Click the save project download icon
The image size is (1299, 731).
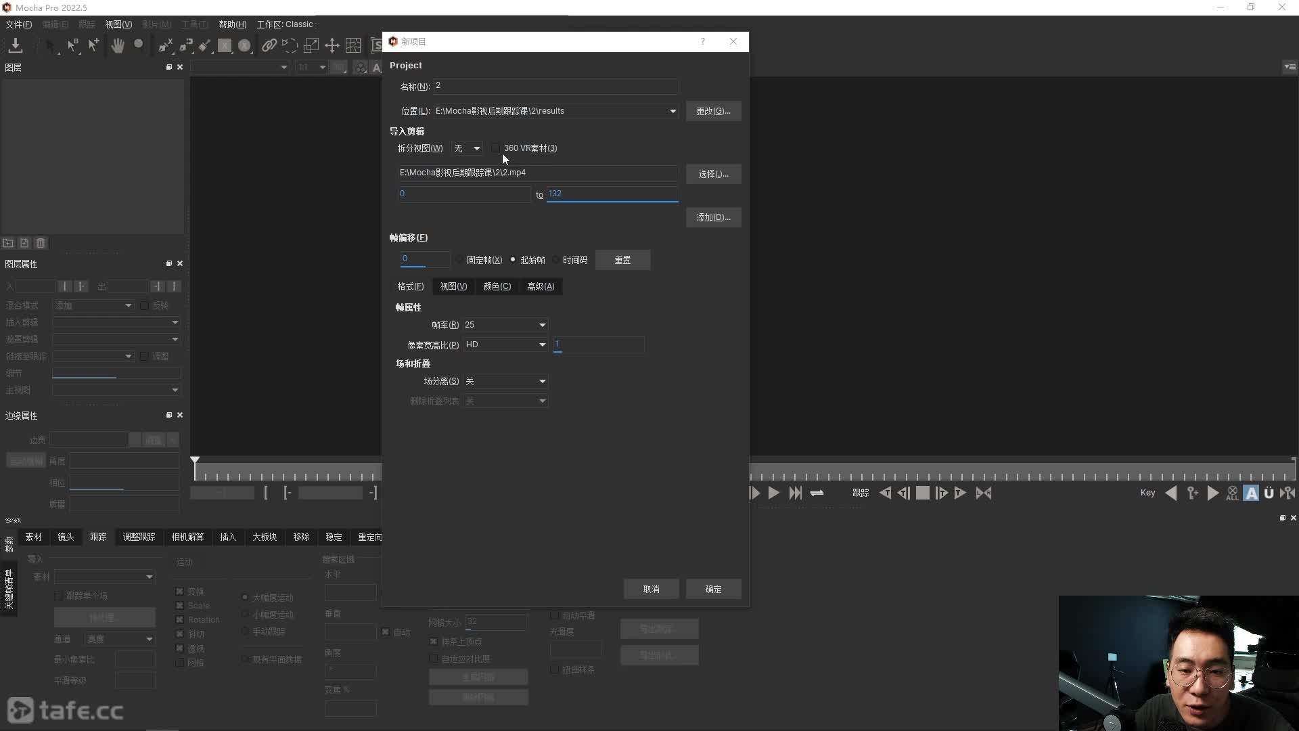point(16,45)
